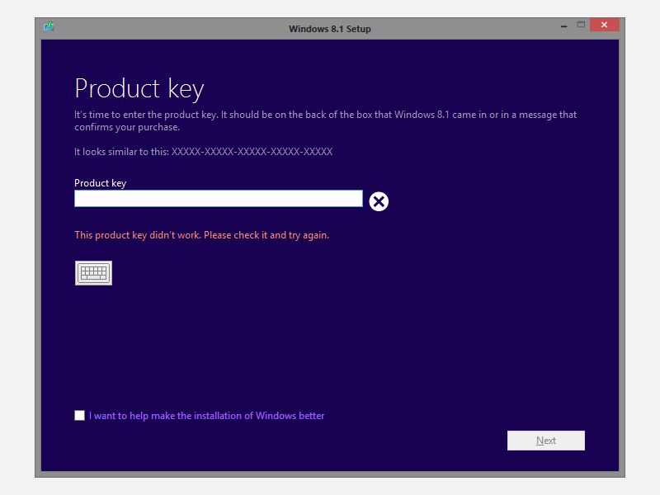Viewport: 660px width, 495px height.
Task: Minimize the Windows 8.1 Setup window
Action: (563, 26)
